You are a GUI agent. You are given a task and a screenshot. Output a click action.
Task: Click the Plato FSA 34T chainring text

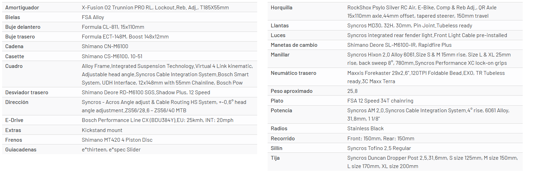click(380, 100)
